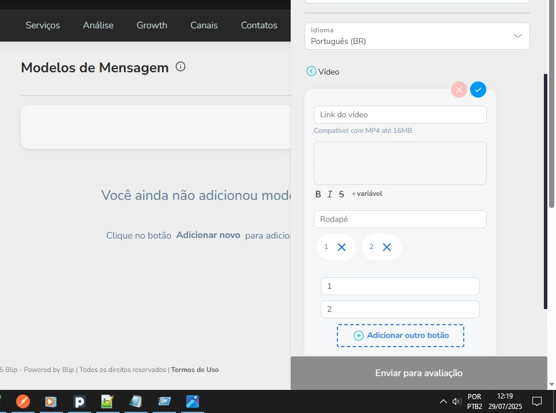Image resolution: width=556 pixels, height=413 pixels.
Task: Open the Photos app taskbar icon
Action: [x=193, y=401]
